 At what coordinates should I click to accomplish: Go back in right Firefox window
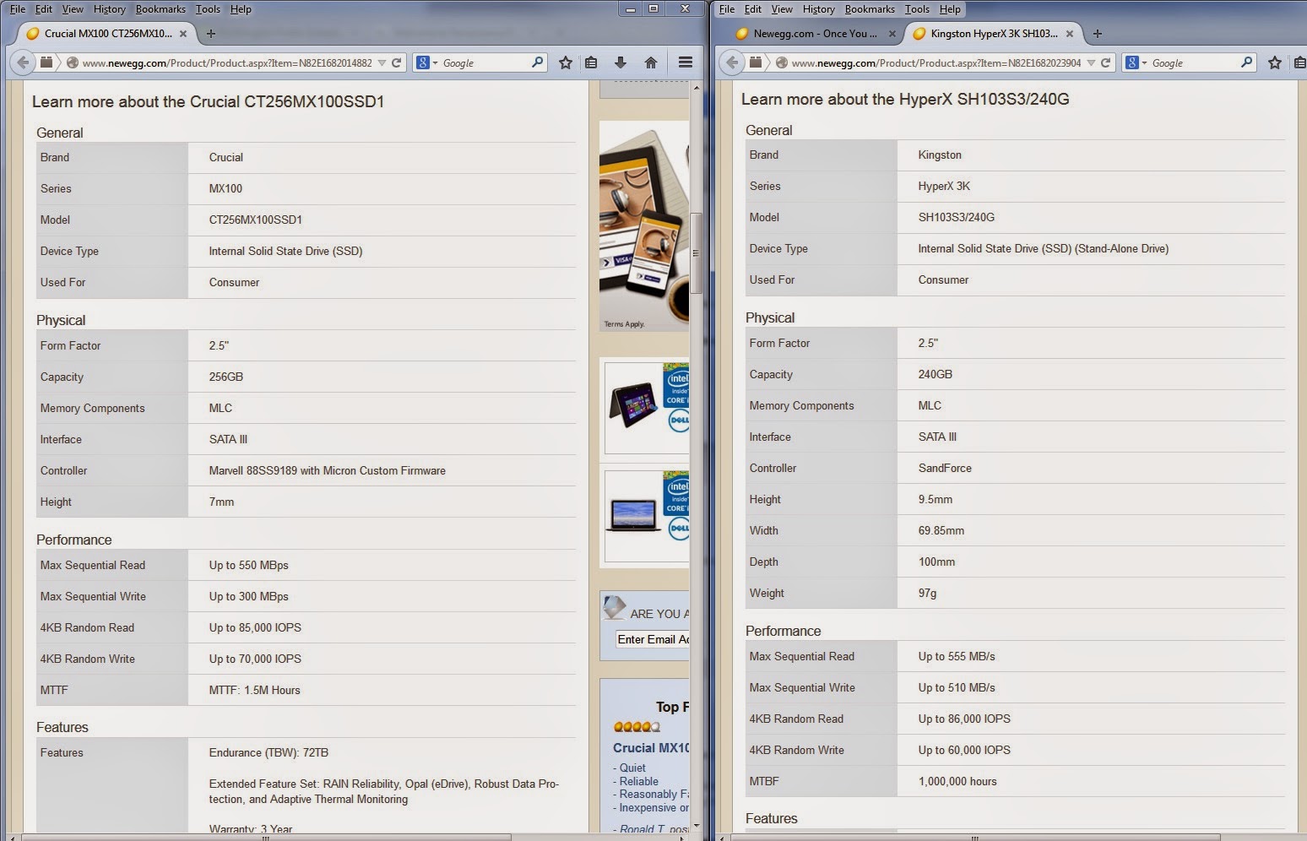[x=732, y=62]
